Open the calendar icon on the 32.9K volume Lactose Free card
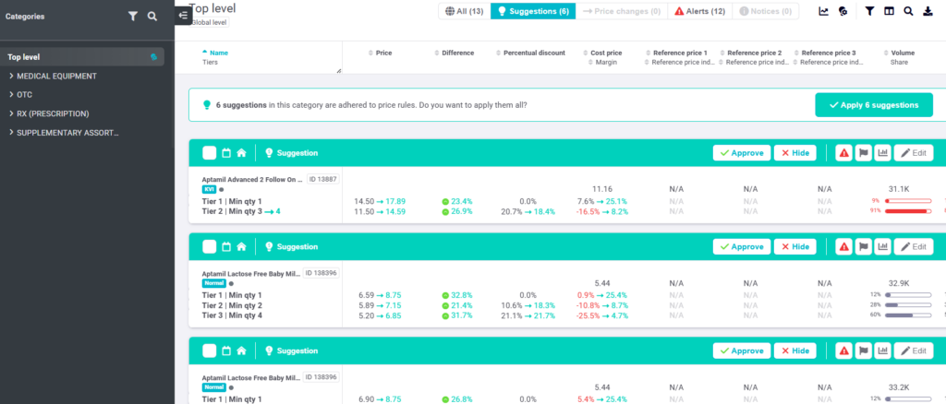Viewport: 946px width, 404px height. coord(227,247)
